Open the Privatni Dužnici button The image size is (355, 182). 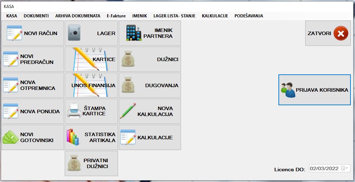point(91,164)
